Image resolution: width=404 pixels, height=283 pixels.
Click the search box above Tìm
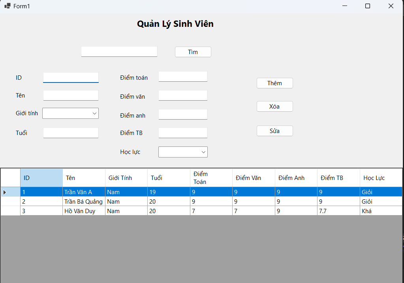pos(119,51)
